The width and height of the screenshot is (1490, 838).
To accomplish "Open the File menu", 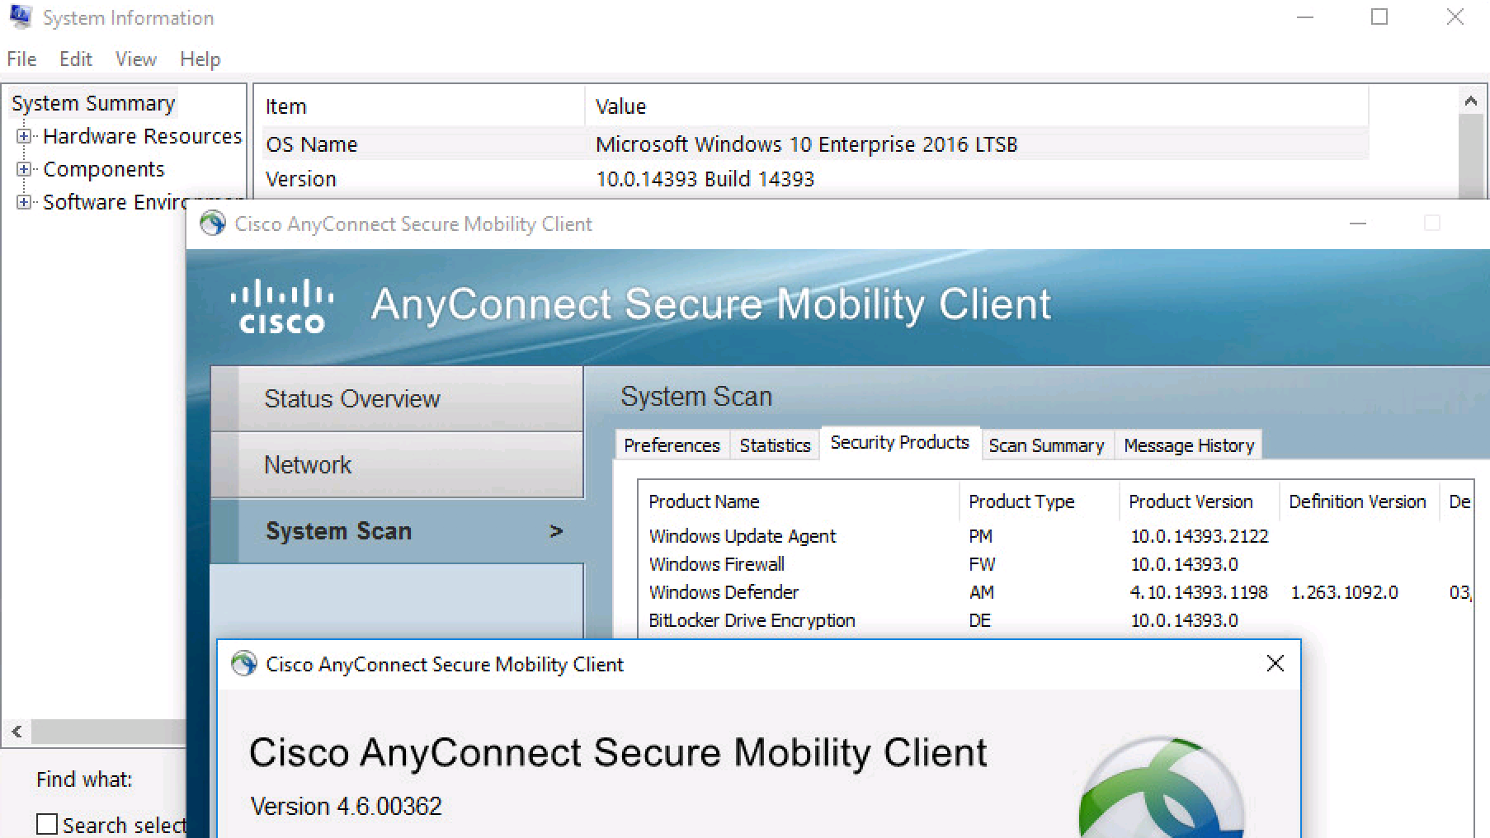I will [x=21, y=59].
